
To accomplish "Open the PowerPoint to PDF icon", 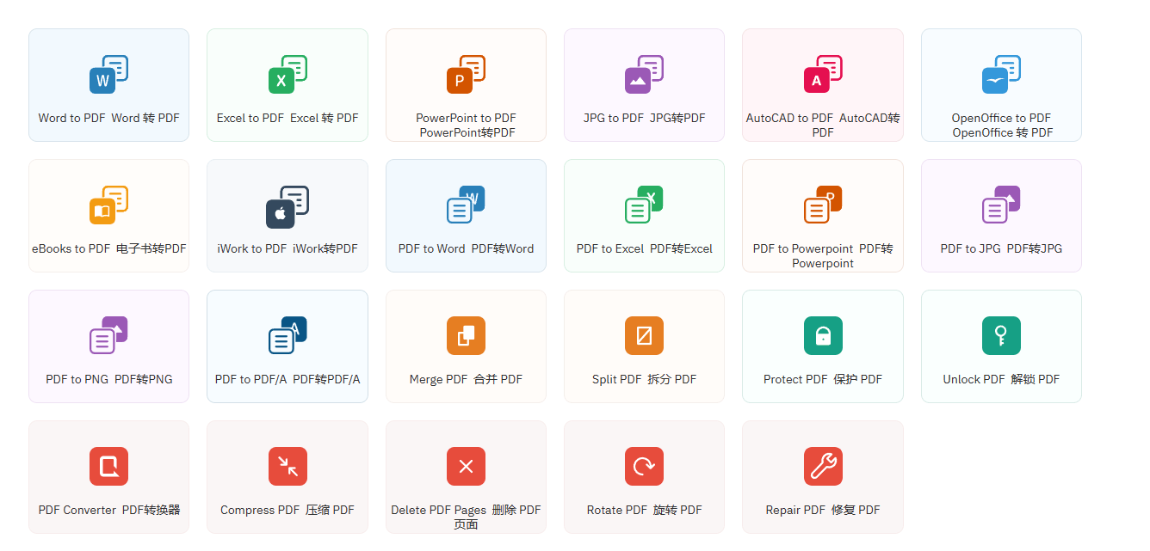I will (x=466, y=75).
